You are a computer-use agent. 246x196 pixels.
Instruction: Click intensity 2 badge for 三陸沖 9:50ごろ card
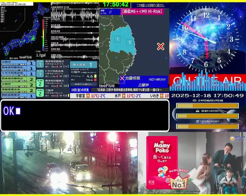[40, 93]
